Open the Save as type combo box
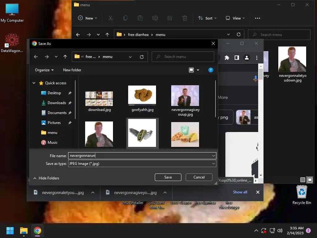 tap(142, 164)
